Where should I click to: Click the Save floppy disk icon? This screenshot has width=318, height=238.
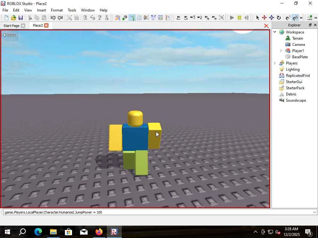click(x=20, y=18)
